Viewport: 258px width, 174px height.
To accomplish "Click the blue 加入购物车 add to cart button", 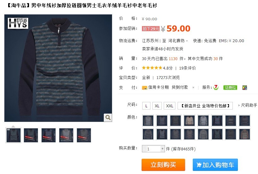I will pos(215,165).
